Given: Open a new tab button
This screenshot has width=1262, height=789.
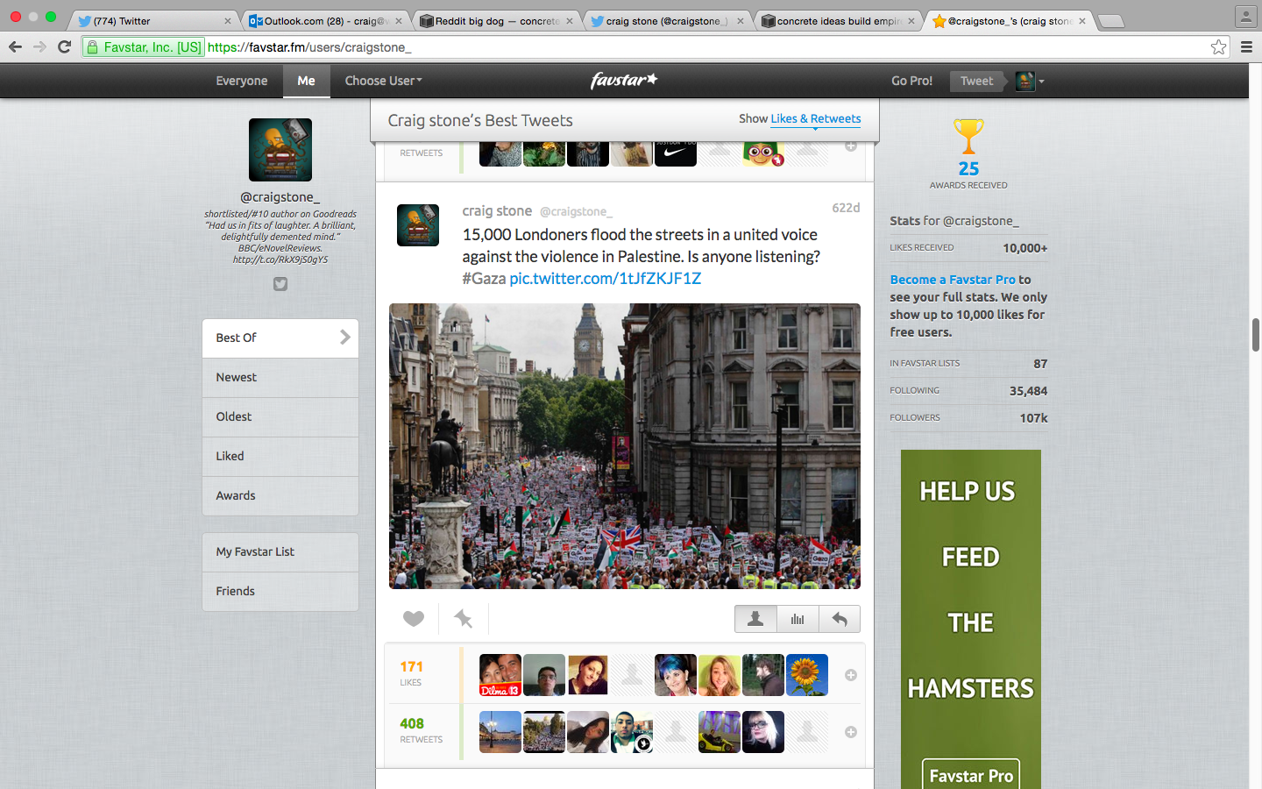Looking at the screenshot, I should [1110, 21].
